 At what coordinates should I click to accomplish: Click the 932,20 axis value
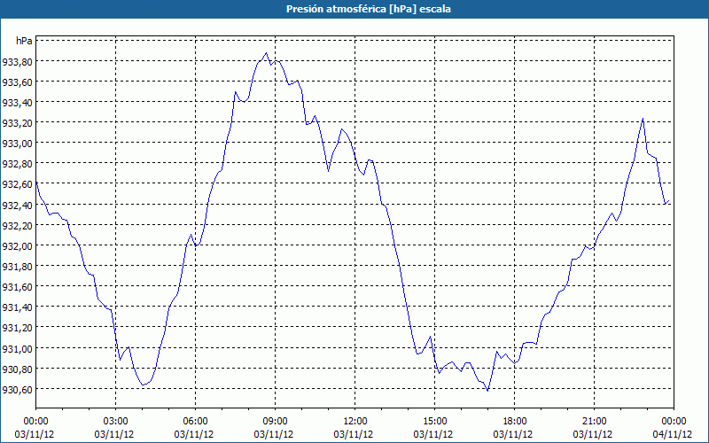click(x=17, y=225)
